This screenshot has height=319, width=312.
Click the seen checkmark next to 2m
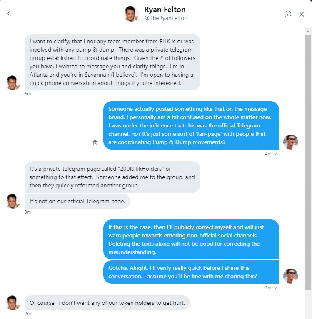click(276, 288)
